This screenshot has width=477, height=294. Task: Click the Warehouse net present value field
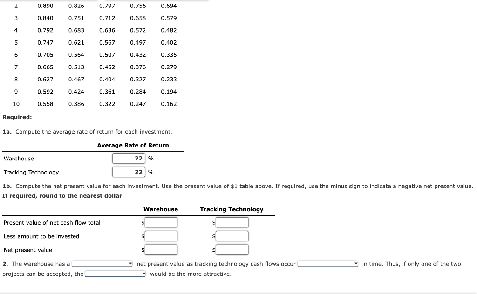coord(161,250)
